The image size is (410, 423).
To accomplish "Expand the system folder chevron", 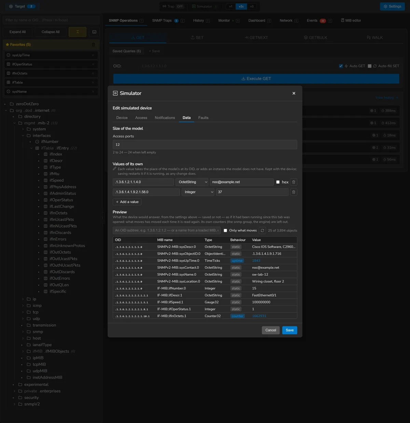I will [23, 129].
